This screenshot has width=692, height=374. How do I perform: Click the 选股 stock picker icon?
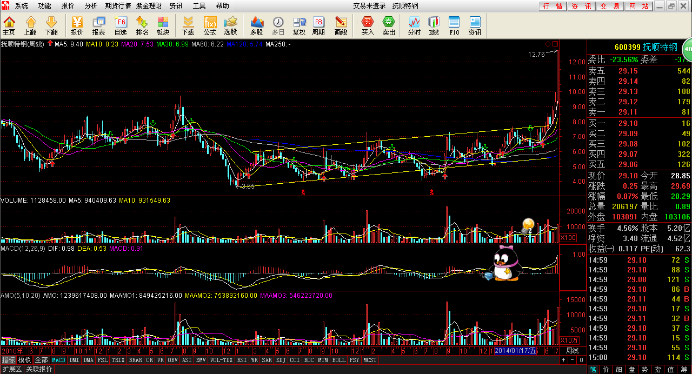click(230, 25)
